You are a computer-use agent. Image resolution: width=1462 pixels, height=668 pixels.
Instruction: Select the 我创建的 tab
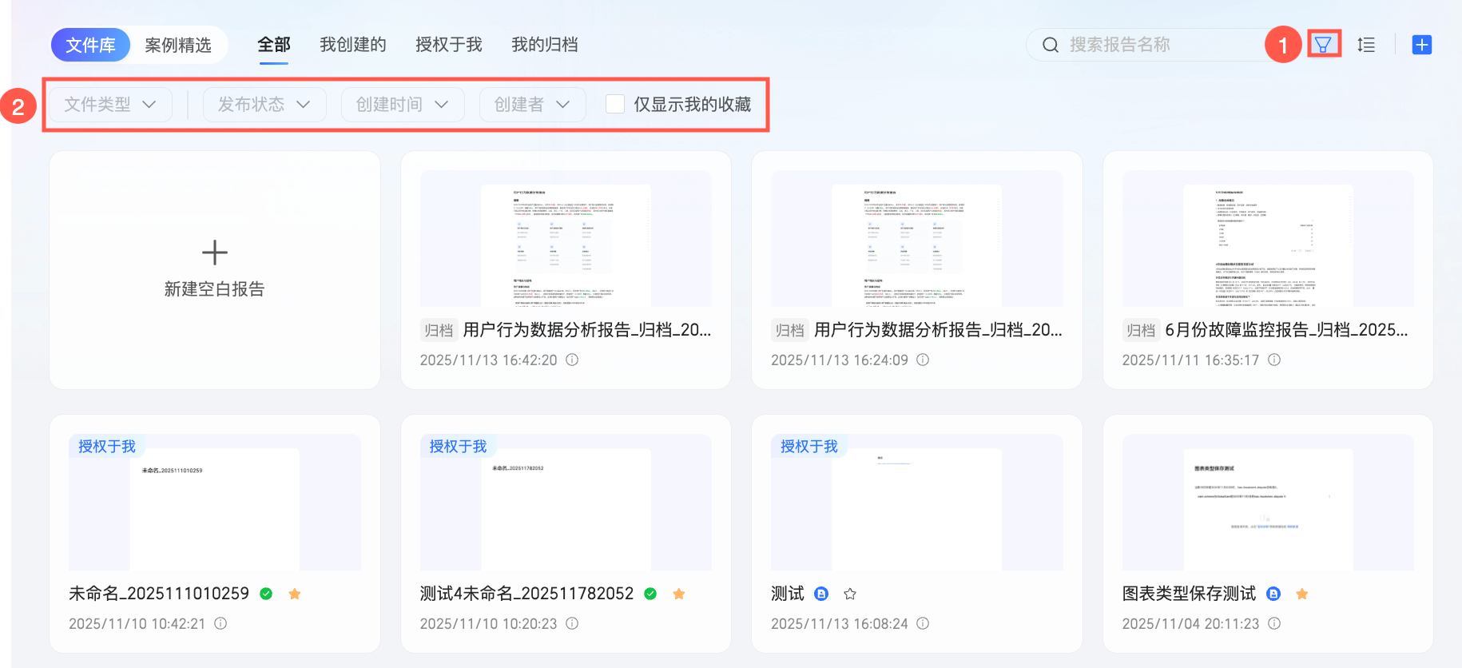click(x=353, y=45)
